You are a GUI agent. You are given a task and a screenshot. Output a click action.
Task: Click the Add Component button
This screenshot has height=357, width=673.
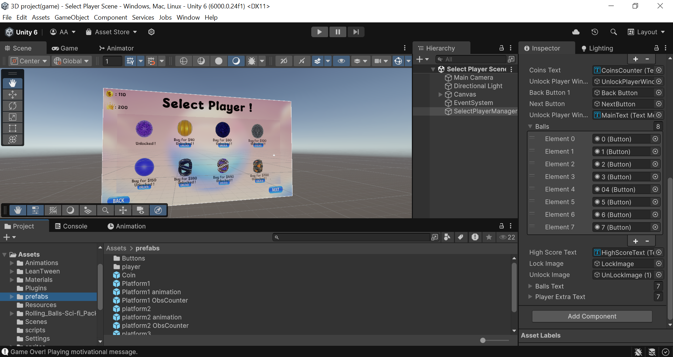[x=592, y=316]
